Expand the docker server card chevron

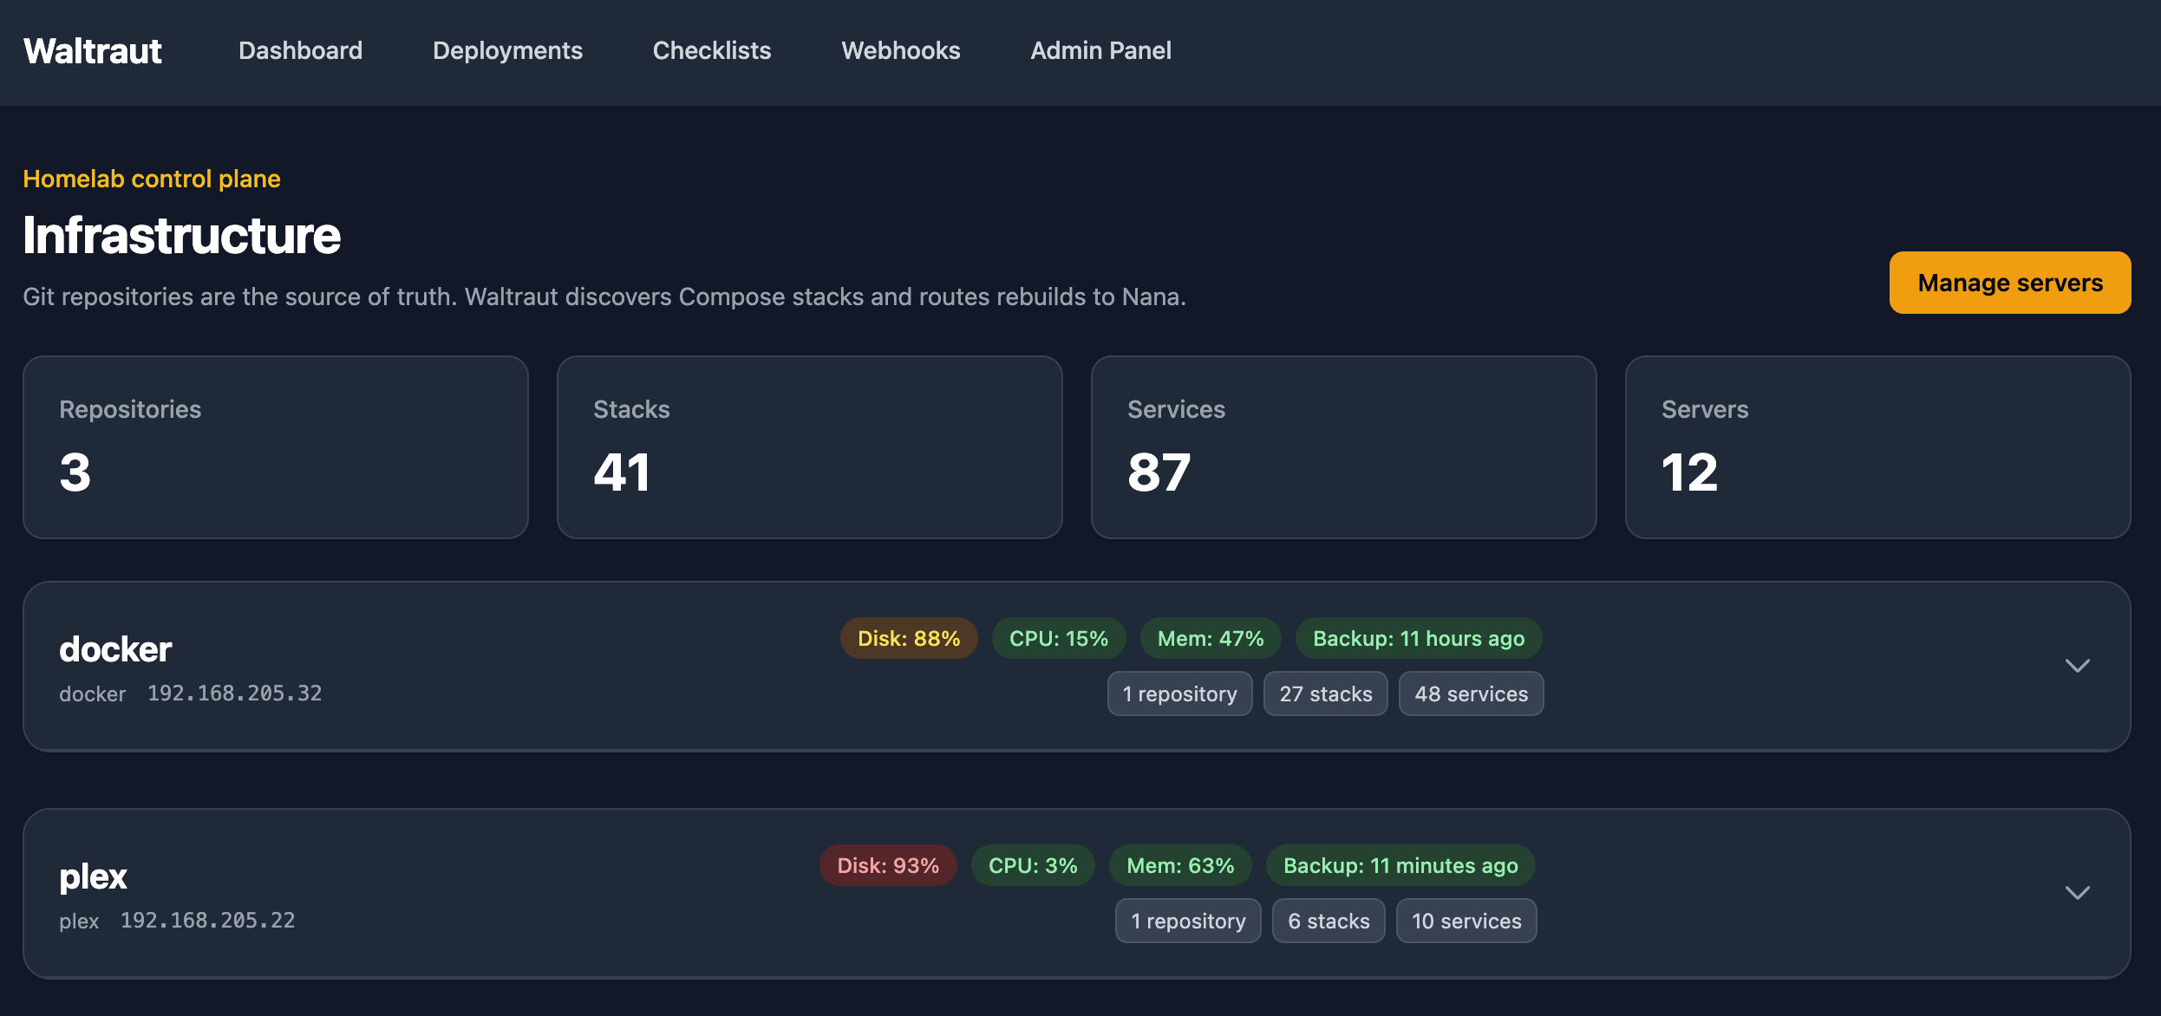point(2077,666)
